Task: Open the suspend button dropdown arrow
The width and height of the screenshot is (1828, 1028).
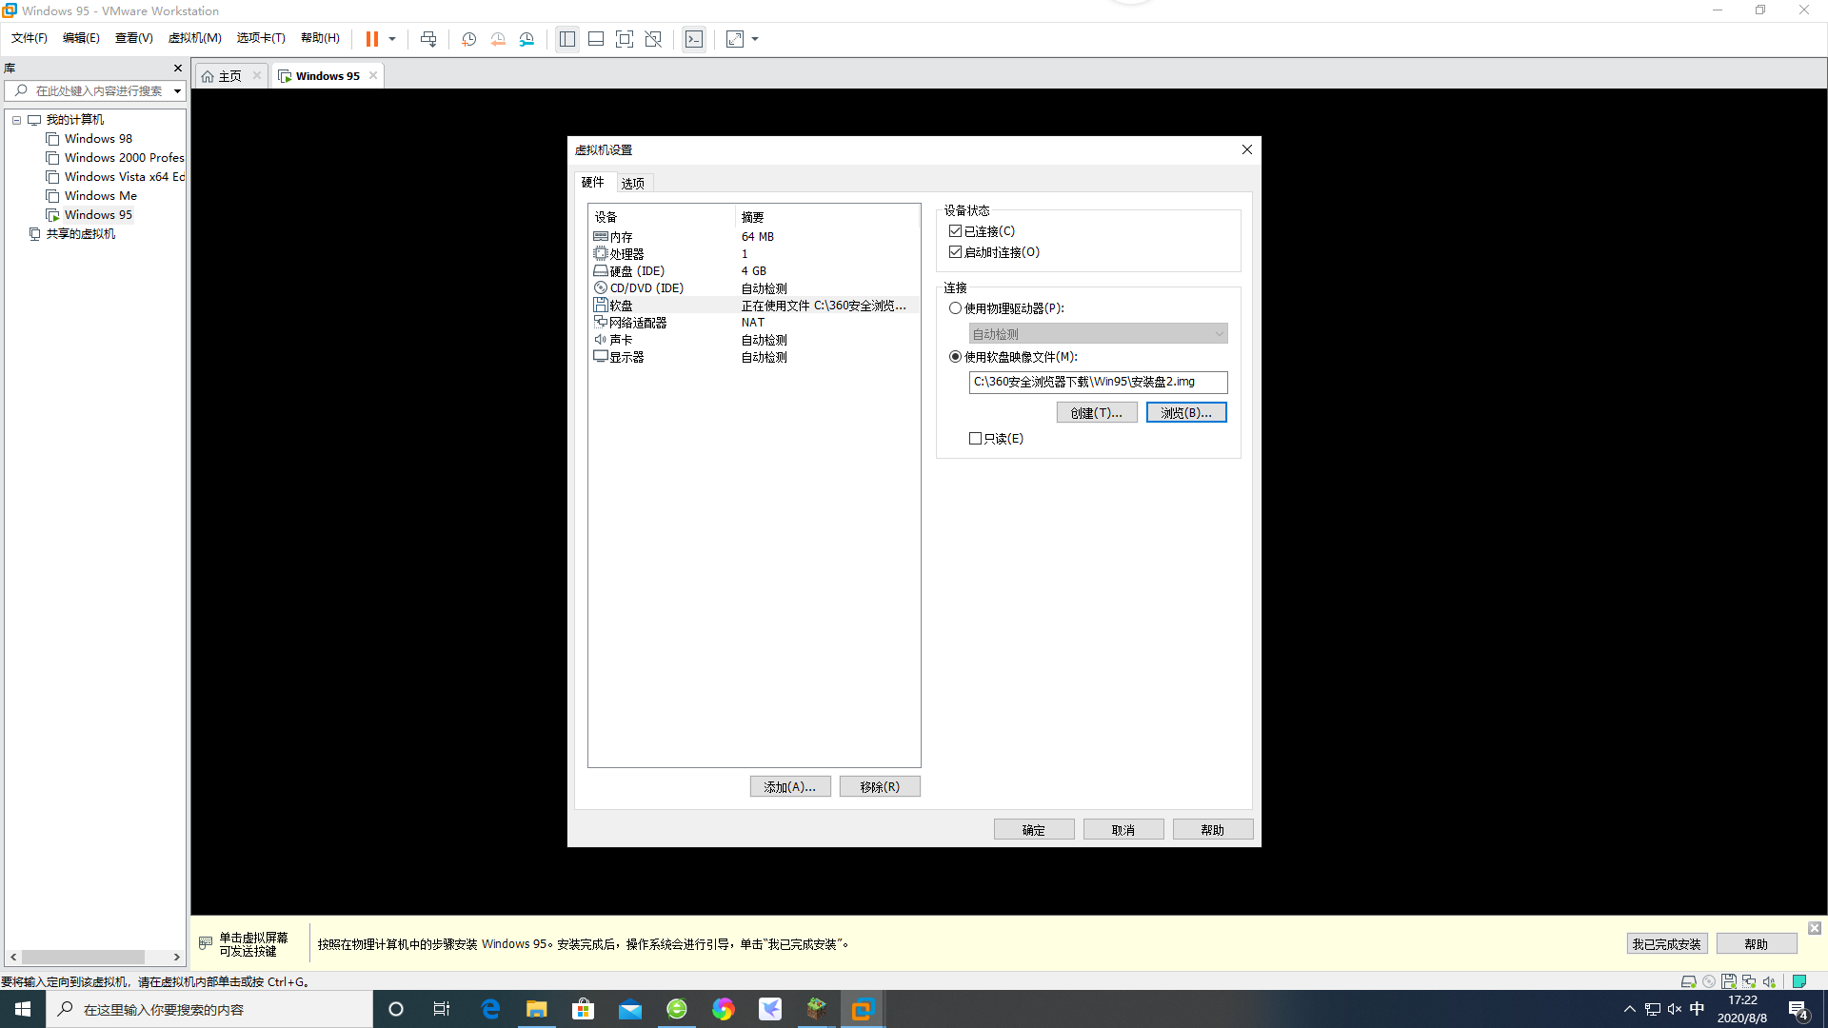Action: pos(392,39)
